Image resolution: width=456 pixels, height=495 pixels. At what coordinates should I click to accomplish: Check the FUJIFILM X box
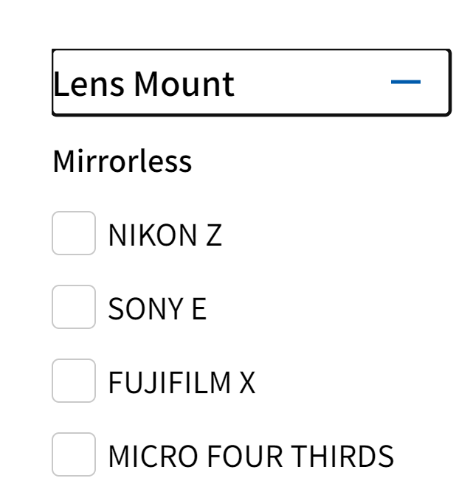pos(74,381)
